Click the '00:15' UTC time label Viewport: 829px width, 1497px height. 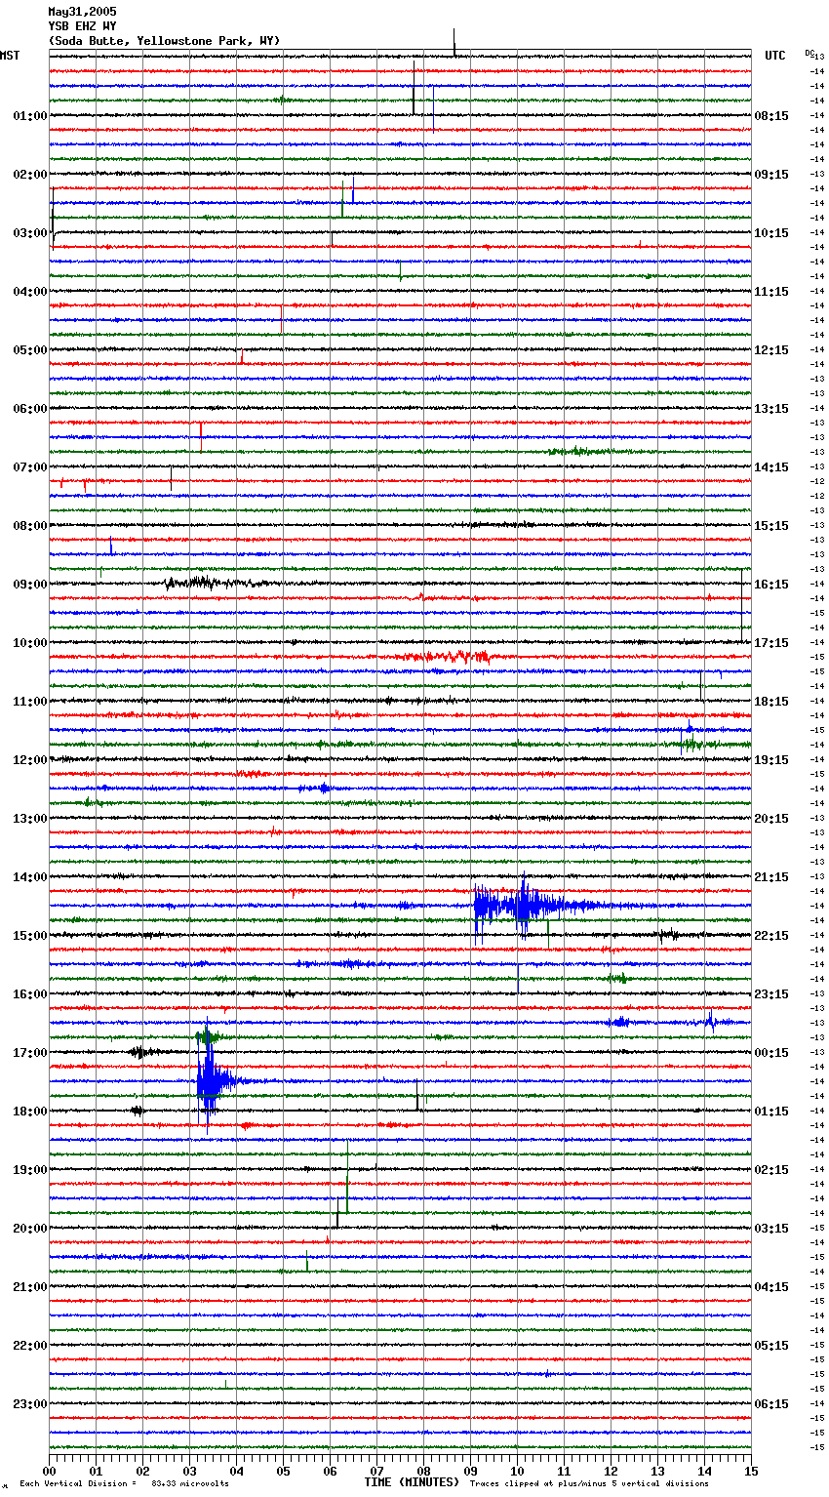tap(771, 1053)
